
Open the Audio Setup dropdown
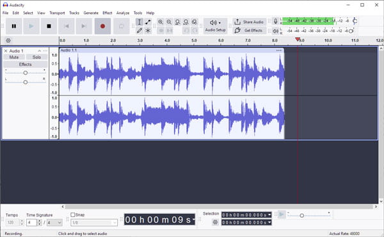coord(215,26)
